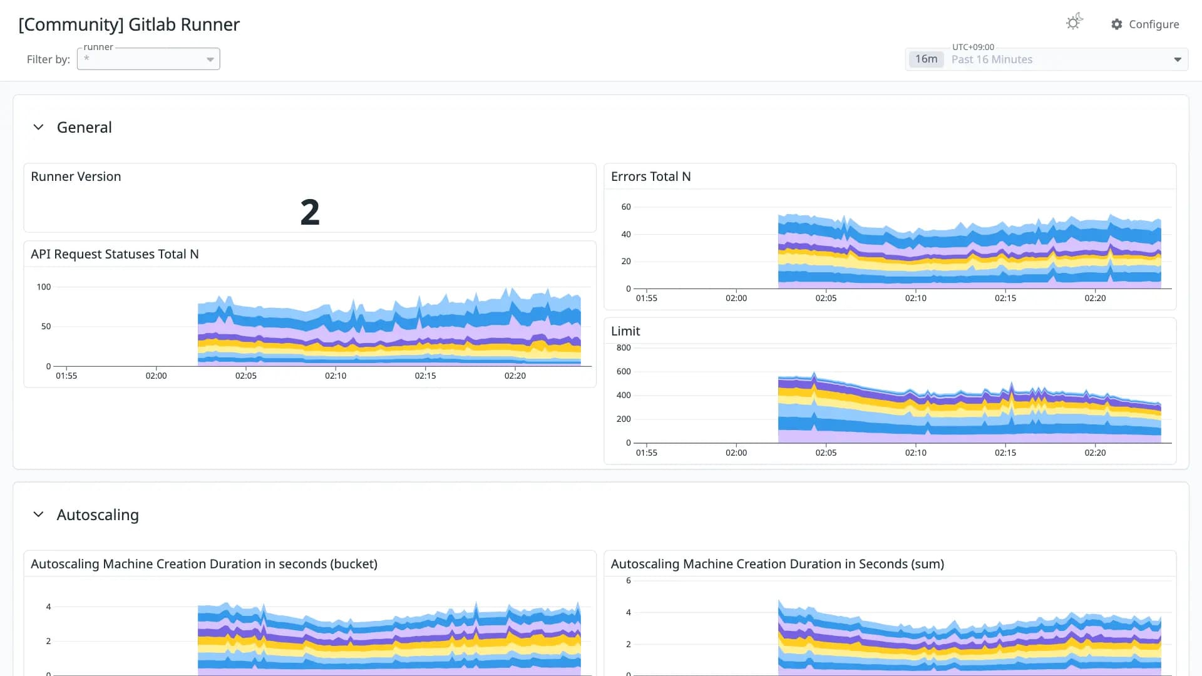Collapse the General section

[x=38, y=127]
